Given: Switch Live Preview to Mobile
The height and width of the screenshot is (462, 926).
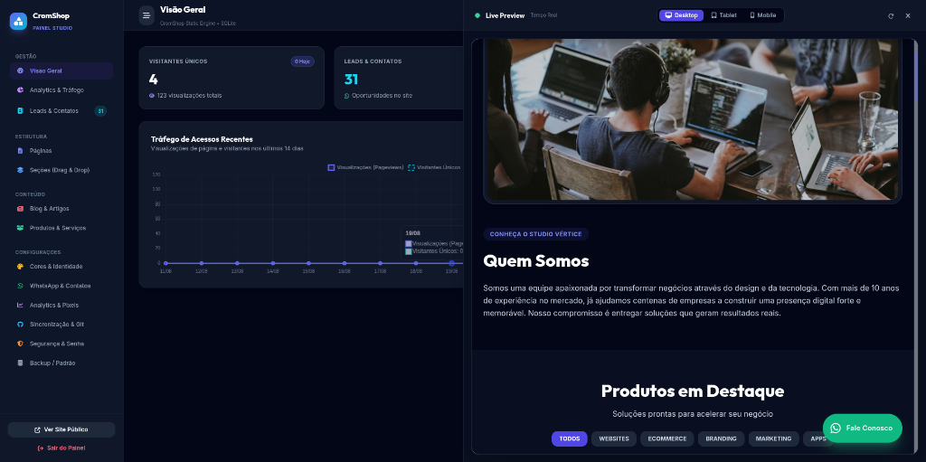Looking at the screenshot, I should click(x=763, y=15).
